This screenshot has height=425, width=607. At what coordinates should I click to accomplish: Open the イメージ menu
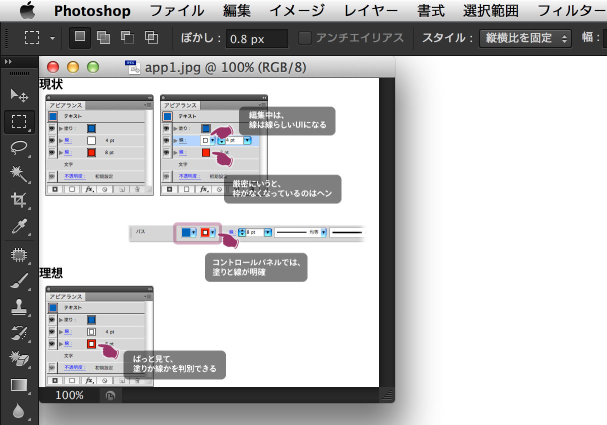(297, 10)
